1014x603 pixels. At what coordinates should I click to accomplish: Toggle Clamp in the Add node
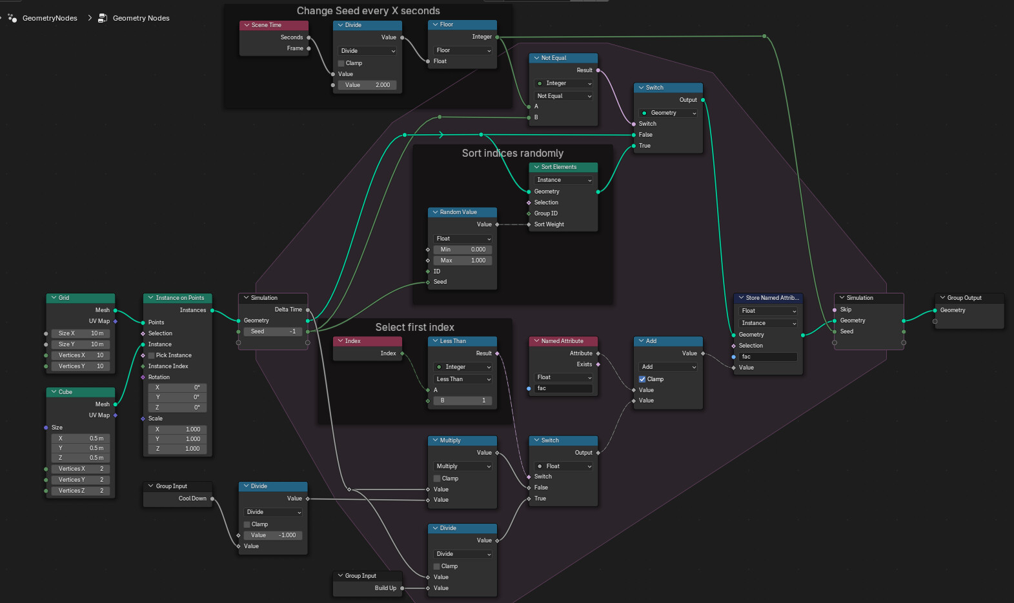tap(642, 379)
